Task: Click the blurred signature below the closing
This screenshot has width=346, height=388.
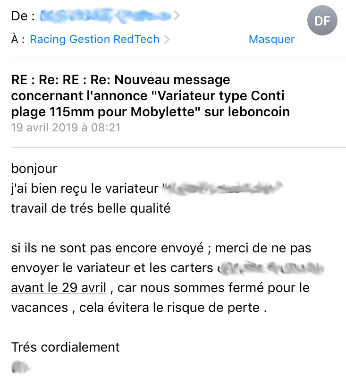Action: [20, 367]
